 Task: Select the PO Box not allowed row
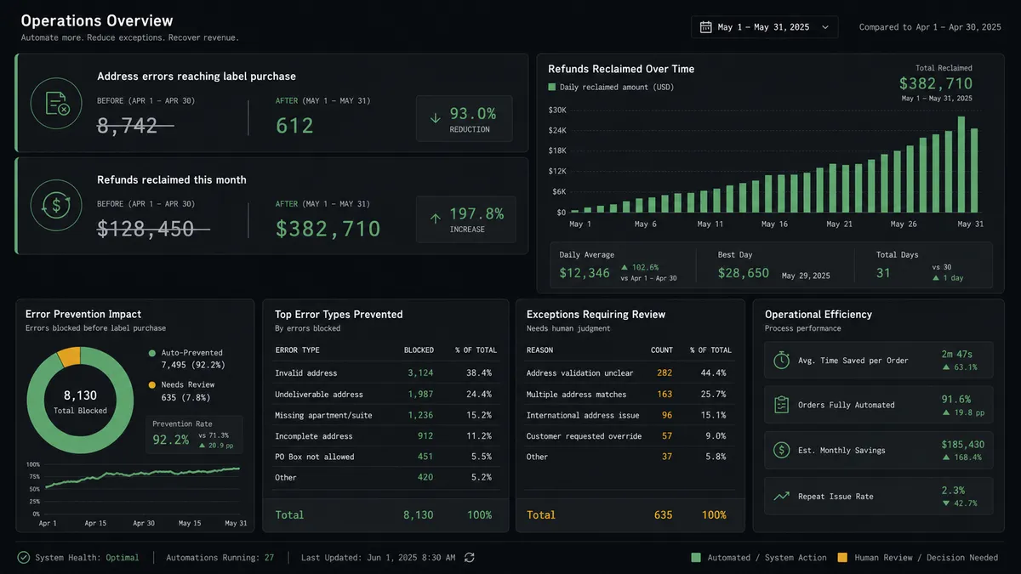385,457
